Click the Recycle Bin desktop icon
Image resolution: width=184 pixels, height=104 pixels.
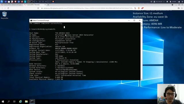point(5,15)
